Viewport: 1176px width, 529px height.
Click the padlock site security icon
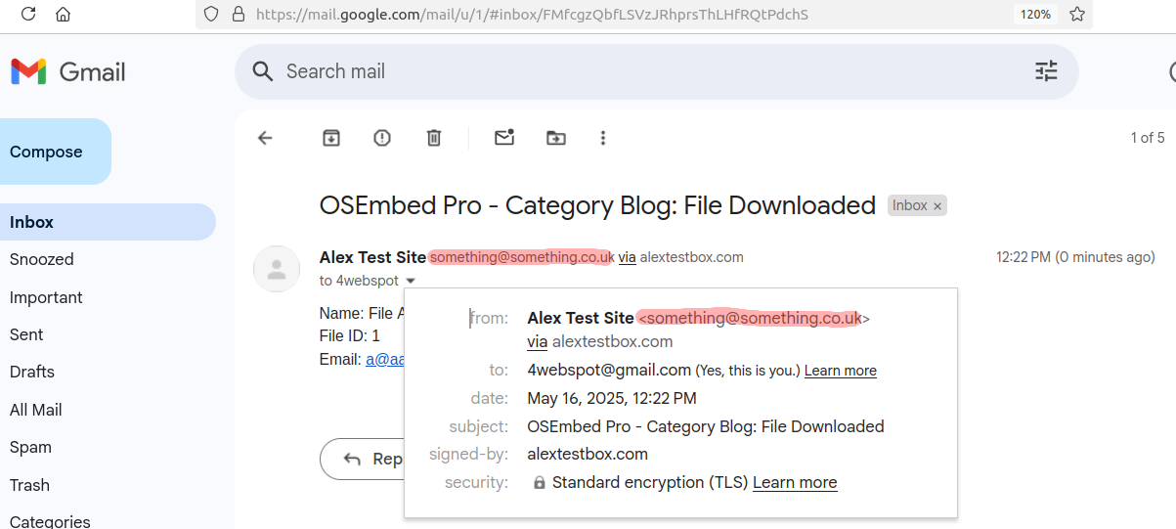coord(237,15)
